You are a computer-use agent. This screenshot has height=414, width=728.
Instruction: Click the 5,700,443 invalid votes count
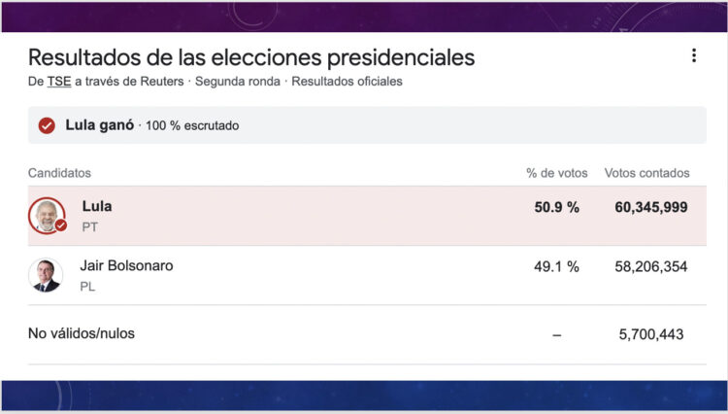pyautogui.click(x=651, y=334)
